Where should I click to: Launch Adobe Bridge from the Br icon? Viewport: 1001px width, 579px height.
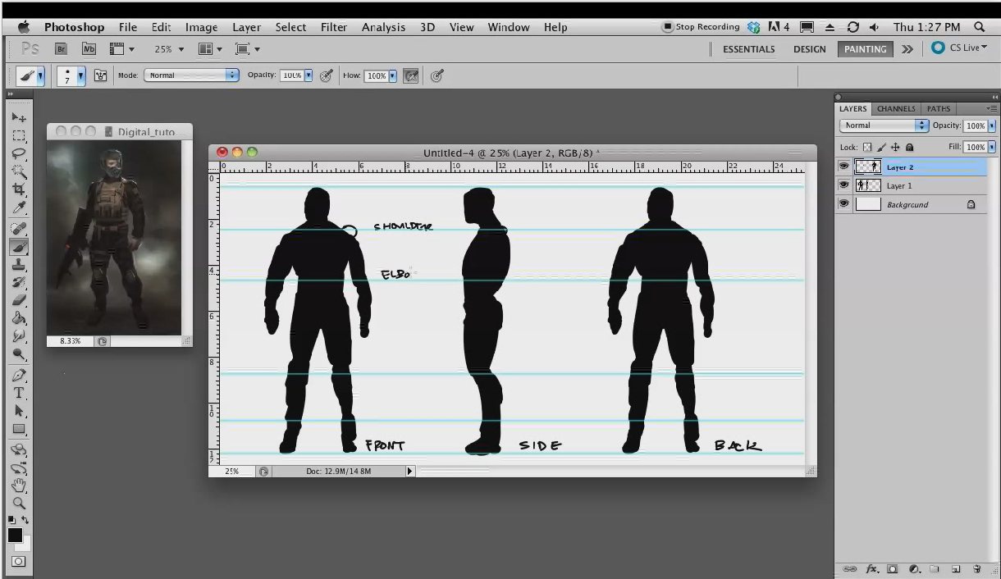point(61,49)
